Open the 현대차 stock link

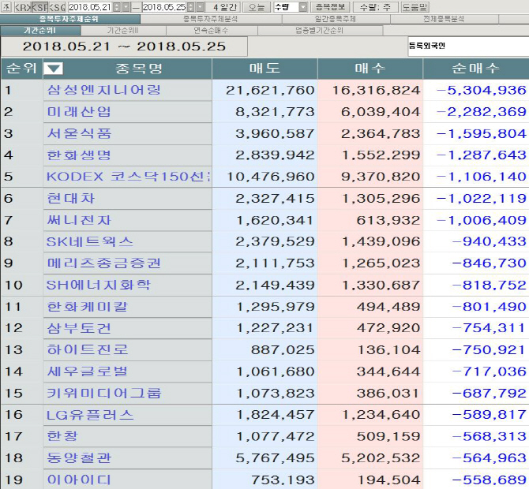pos(70,198)
